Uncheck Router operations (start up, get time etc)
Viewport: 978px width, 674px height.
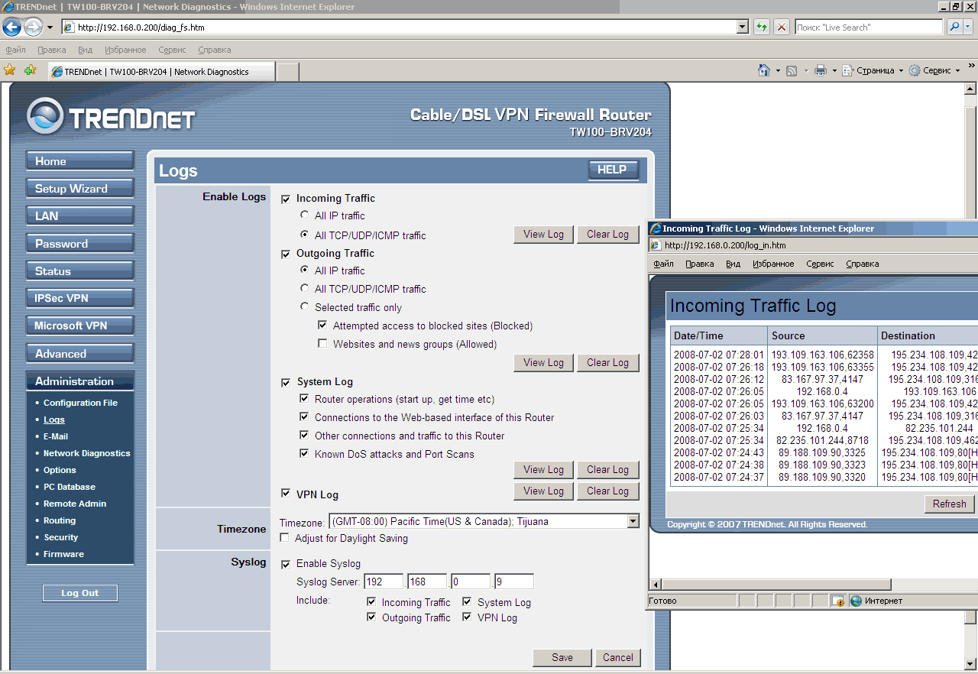[x=304, y=399]
